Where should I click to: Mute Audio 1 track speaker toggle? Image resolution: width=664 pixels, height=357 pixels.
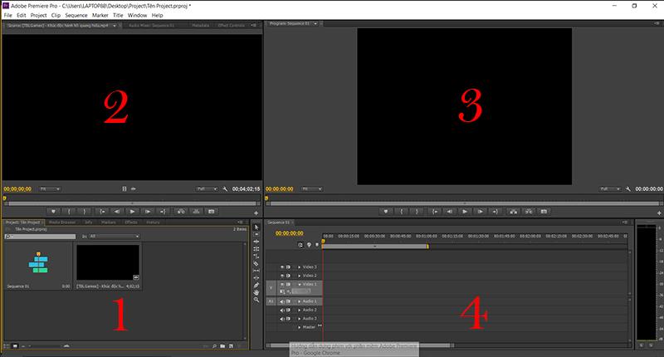tap(282, 301)
